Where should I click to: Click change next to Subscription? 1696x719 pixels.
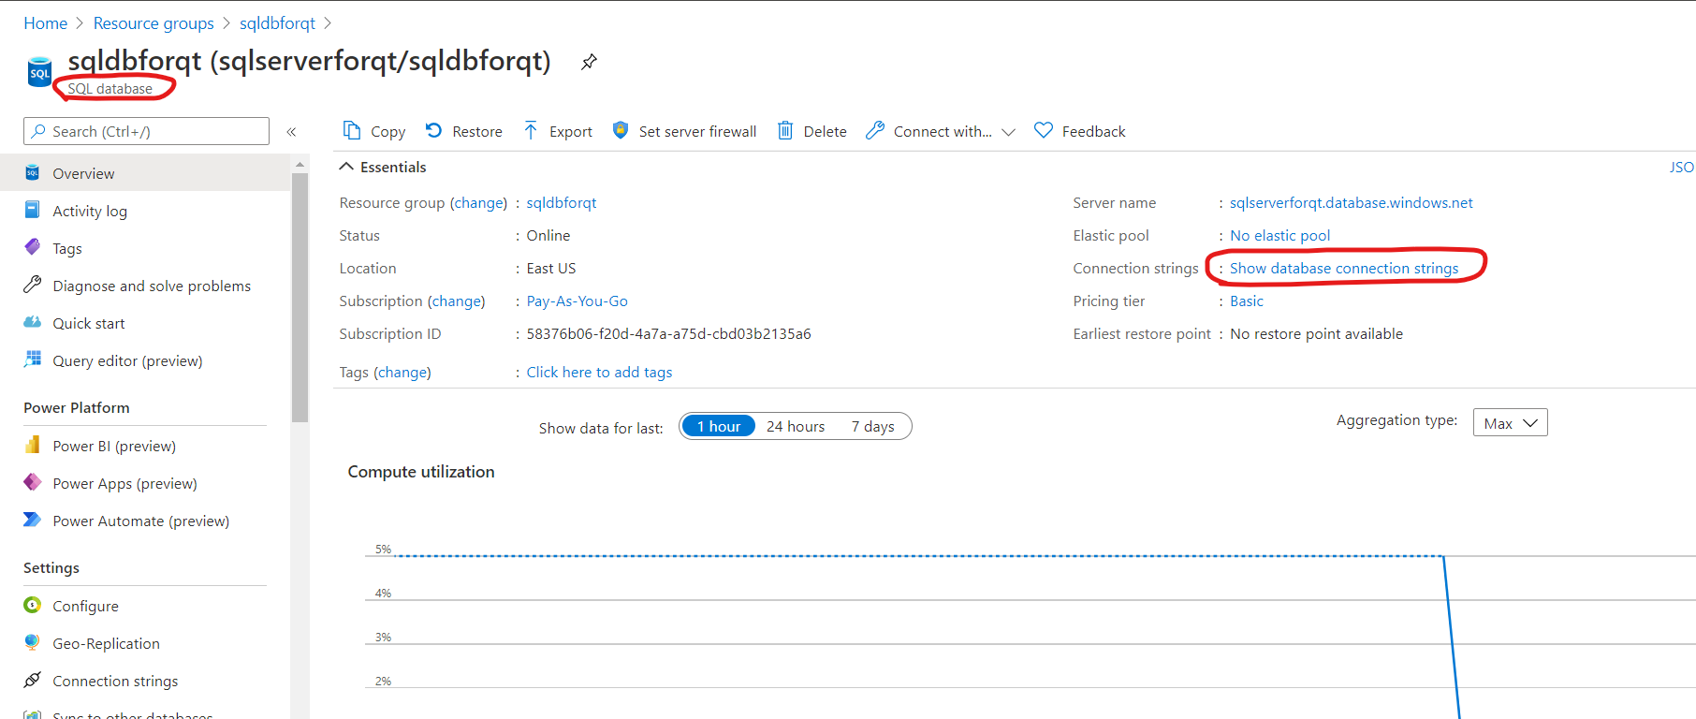tap(456, 301)
